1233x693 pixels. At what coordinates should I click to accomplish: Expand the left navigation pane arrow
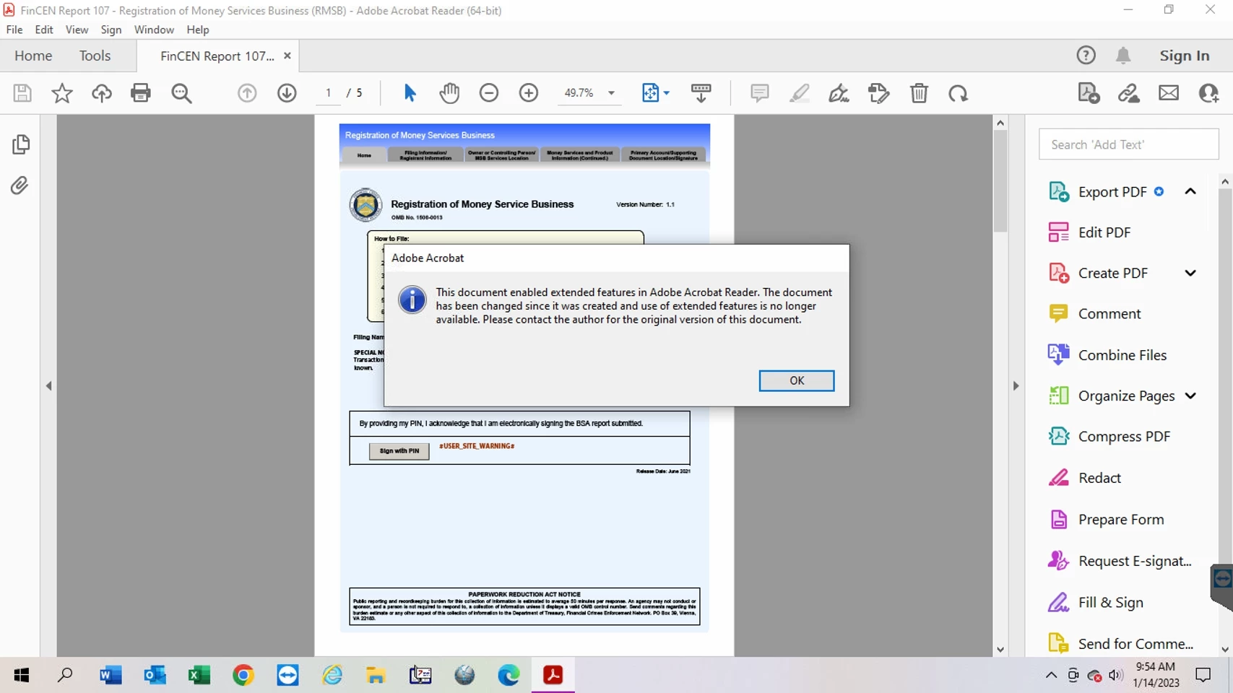coord(48,385)
